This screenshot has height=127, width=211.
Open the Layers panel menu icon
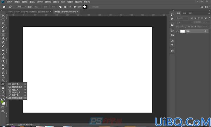(x=209, y=13)
